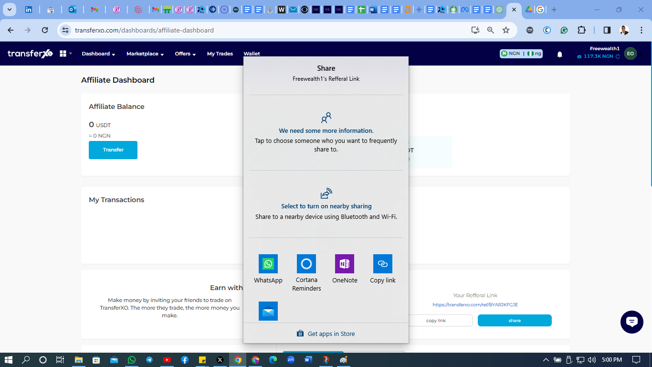Switch to the Outlook browser tab
The image size is (652, 367).
tap(73, 10)
